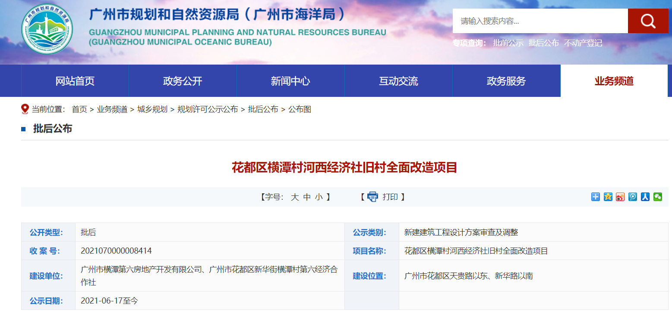Share to Qzone via the star icon

coord(608,197)
